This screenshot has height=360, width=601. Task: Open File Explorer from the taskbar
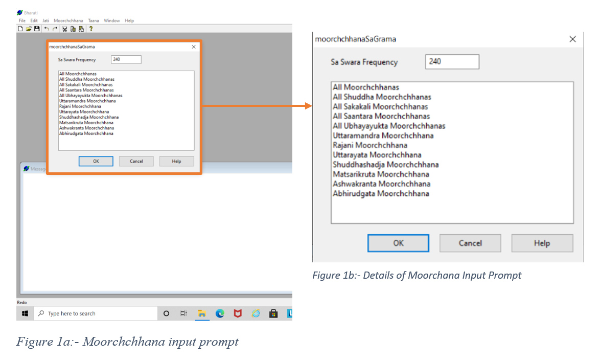[x=202, y=313]
